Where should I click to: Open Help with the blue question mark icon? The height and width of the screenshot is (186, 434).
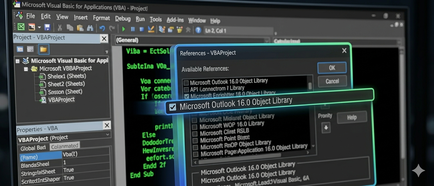tap(198, 30)
